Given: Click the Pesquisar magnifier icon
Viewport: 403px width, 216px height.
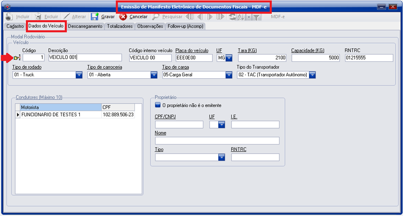Looking at the screenshot, I should [155, 17].
